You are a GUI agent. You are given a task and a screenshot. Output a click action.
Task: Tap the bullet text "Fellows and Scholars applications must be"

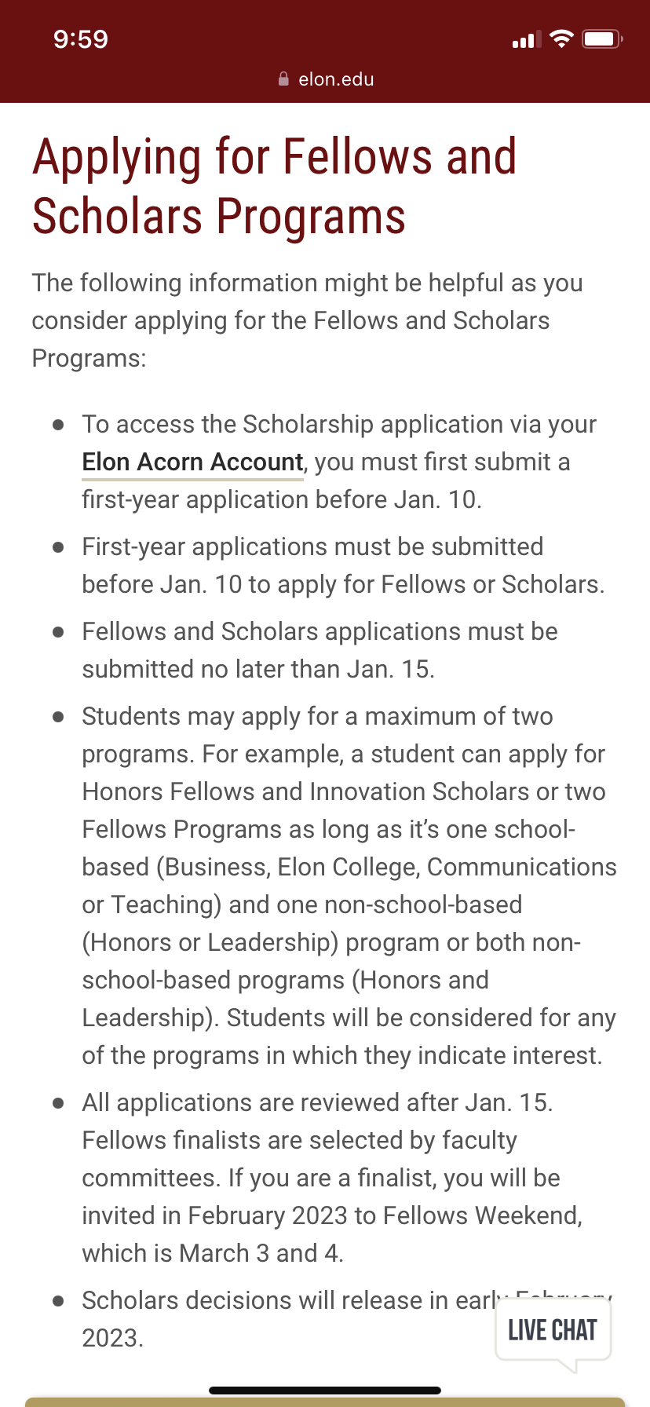pyautogui.click(x=320, y=631)
